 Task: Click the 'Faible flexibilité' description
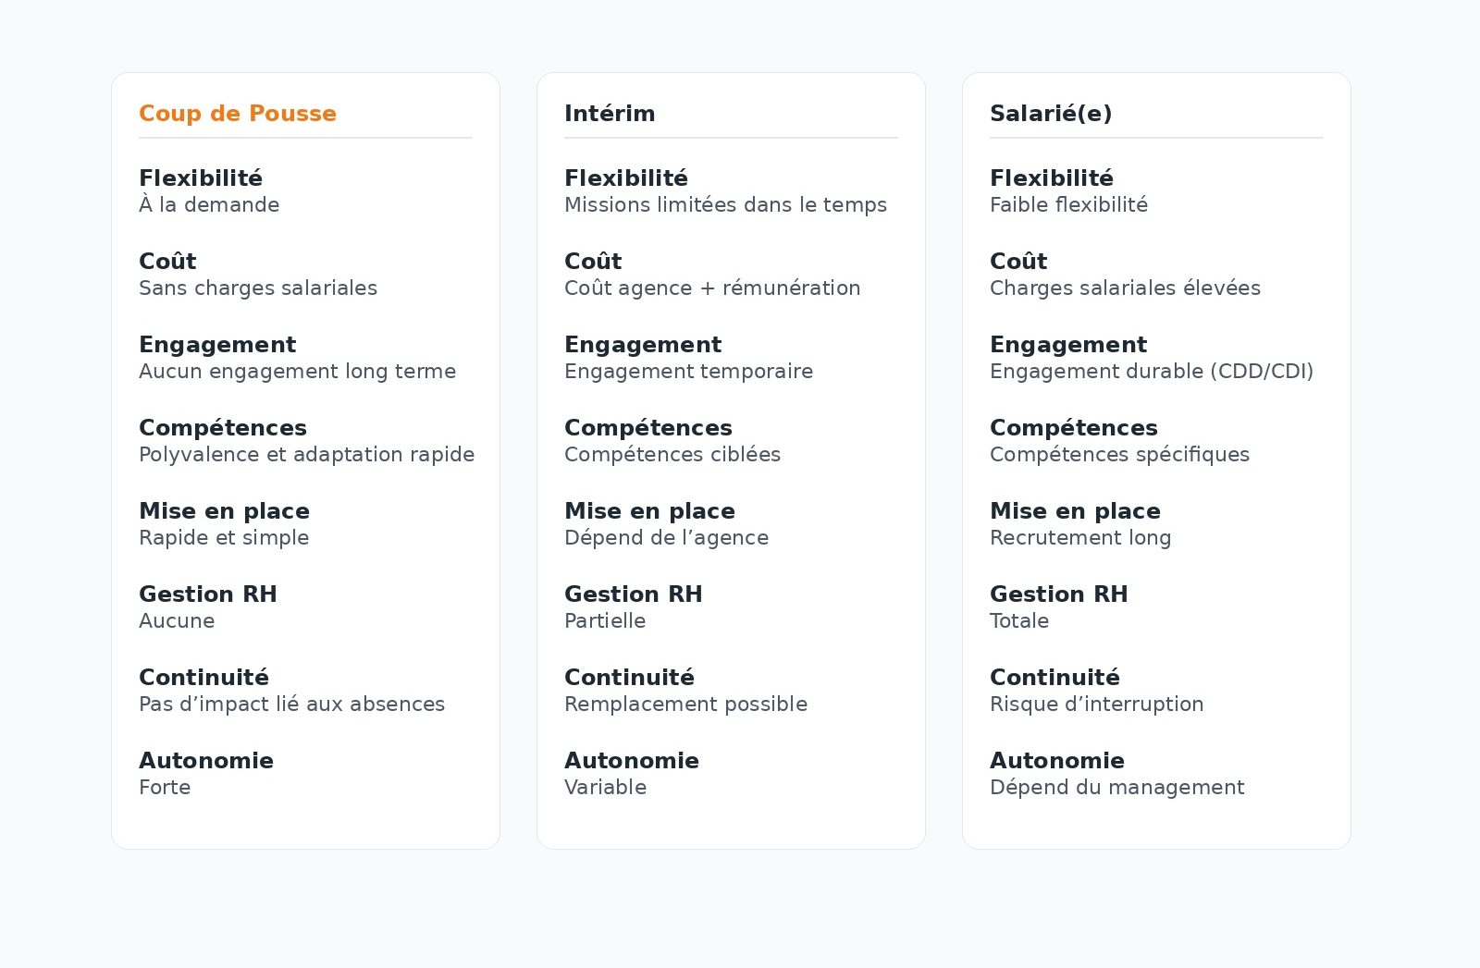(x=1068, y=205)
